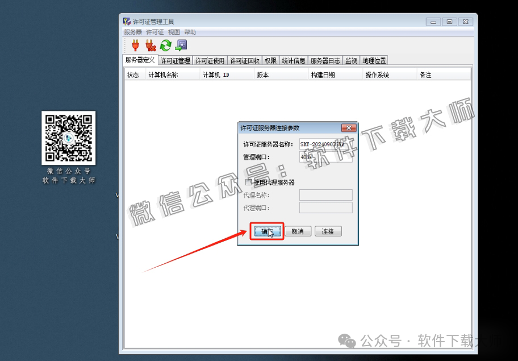Image resolution: width=518 pixels, height=361 pixels.
Task: Click the 连接 button
Action: (x=328, y=231)
